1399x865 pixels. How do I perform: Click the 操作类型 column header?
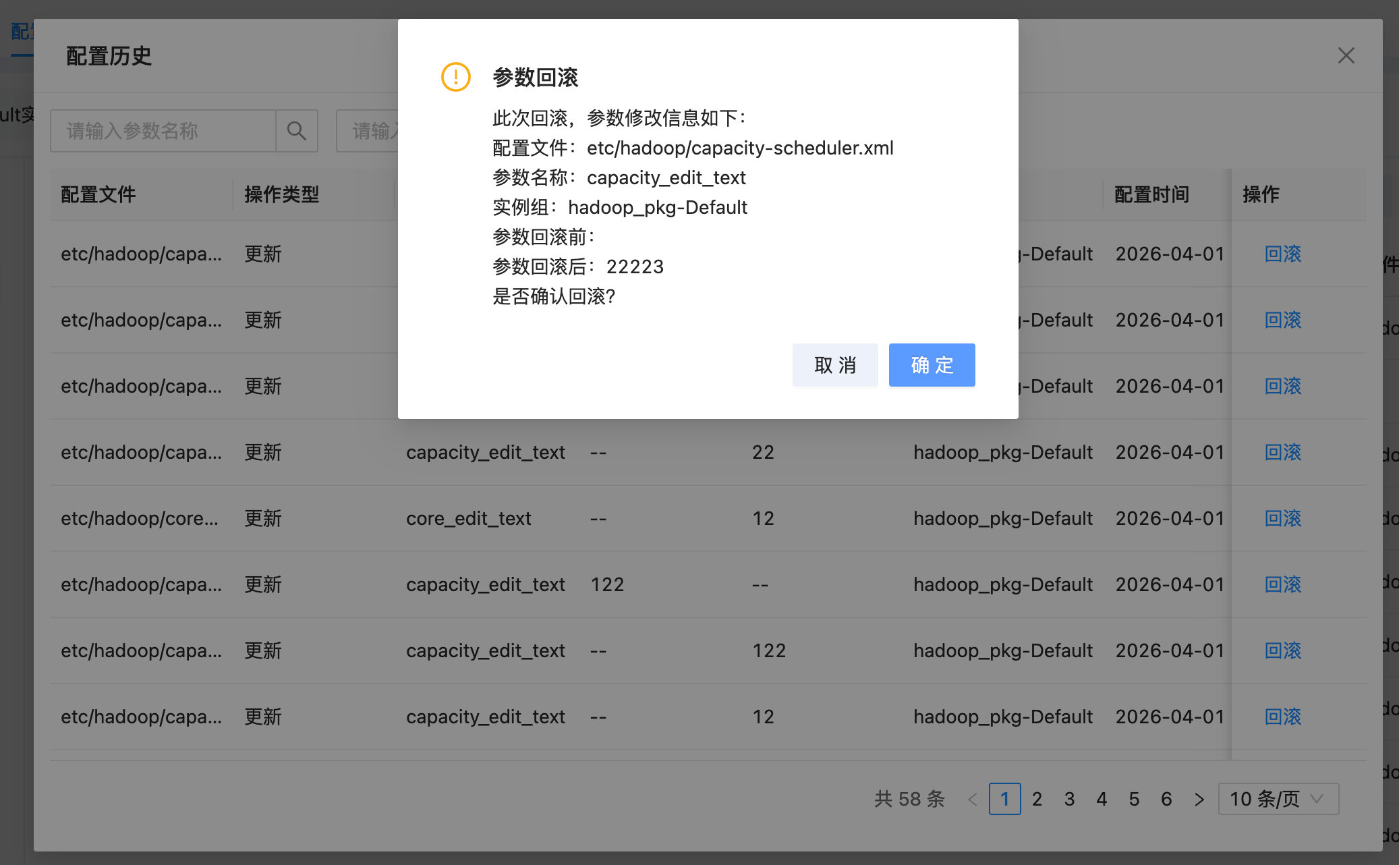coord(281,194)
